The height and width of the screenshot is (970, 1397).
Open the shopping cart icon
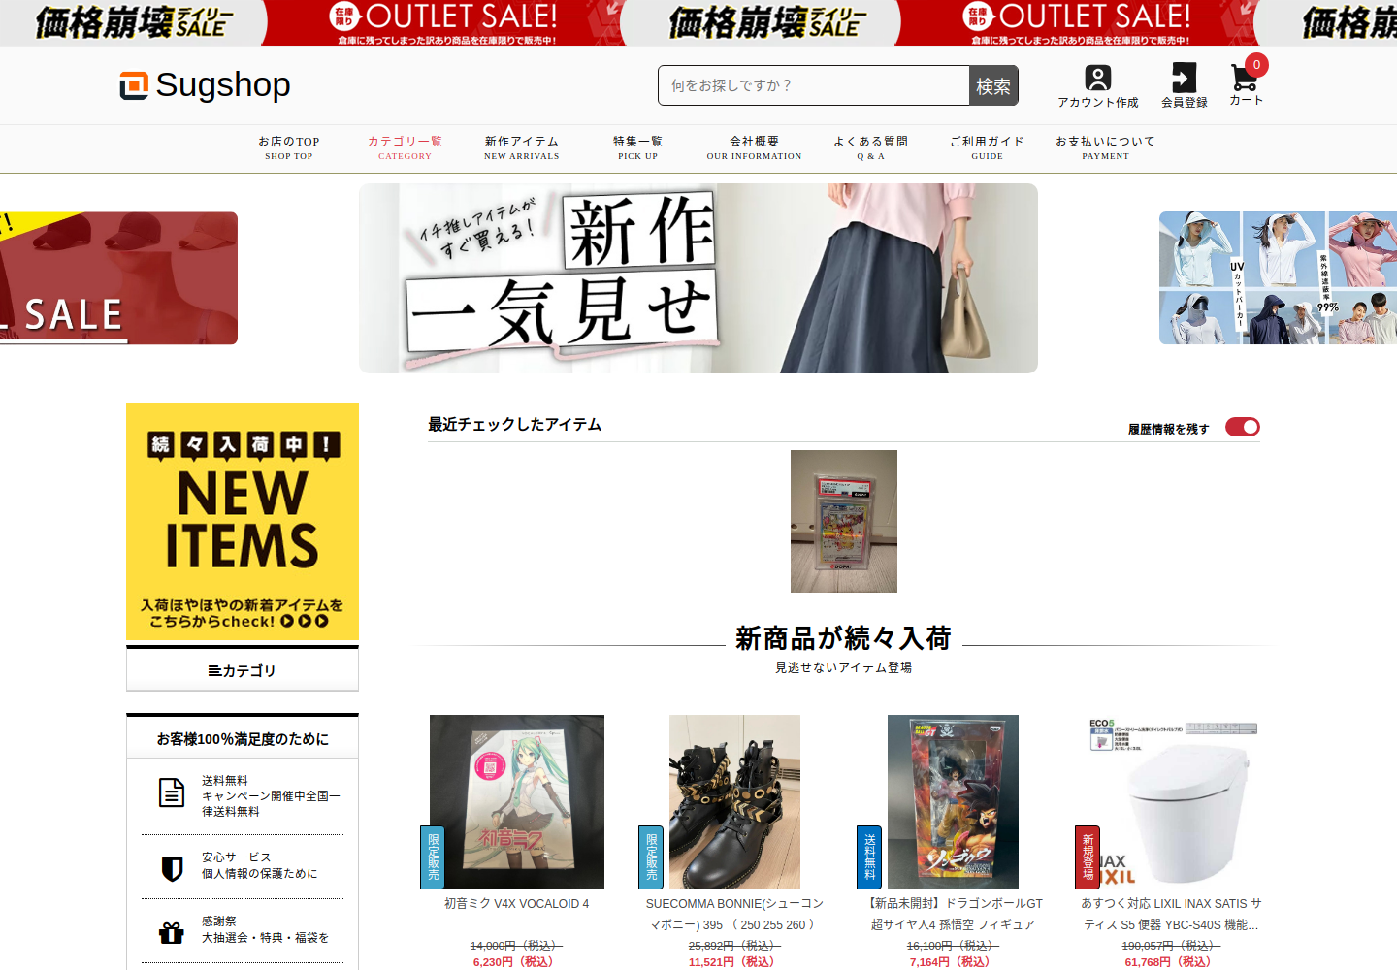1245,77
